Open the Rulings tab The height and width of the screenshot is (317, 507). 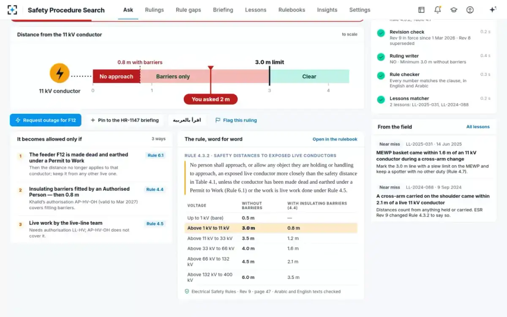click(154, 10)
